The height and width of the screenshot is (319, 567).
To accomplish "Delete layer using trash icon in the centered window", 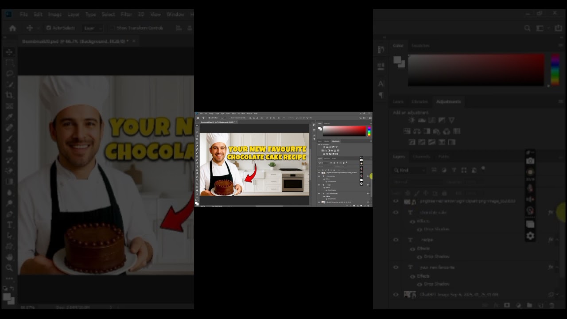I will click(x=368, y=206).
